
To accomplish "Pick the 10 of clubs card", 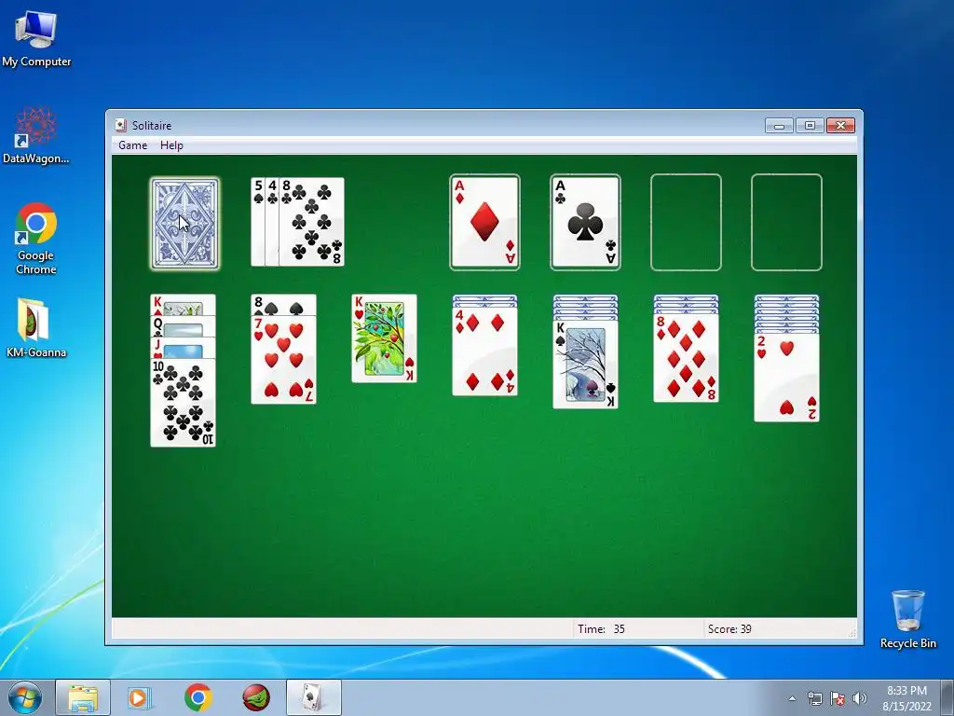I will tap(184, 403).
